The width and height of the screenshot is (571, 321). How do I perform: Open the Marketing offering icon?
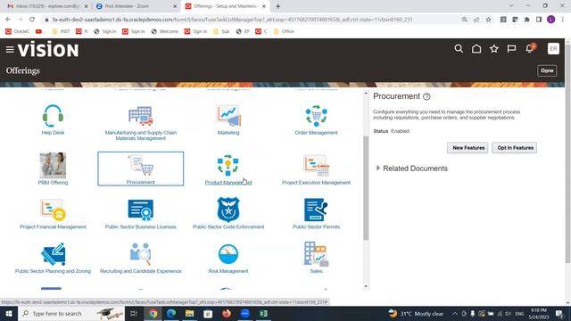[228, 116]
